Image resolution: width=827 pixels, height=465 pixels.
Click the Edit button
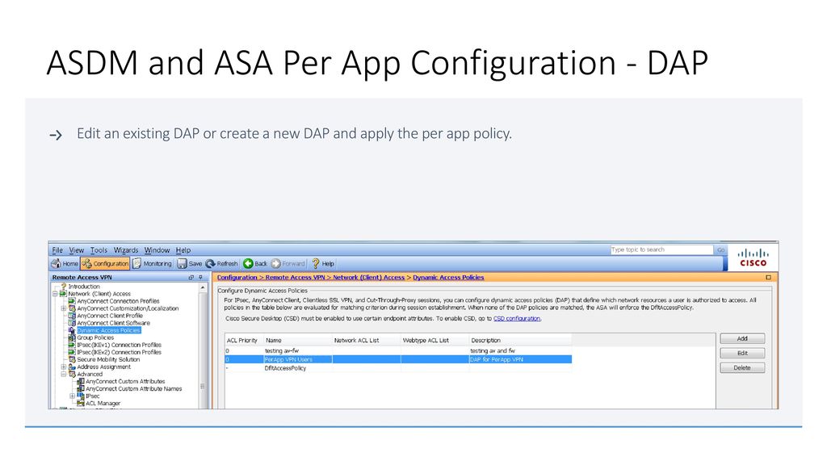click(x=742, y=354)
